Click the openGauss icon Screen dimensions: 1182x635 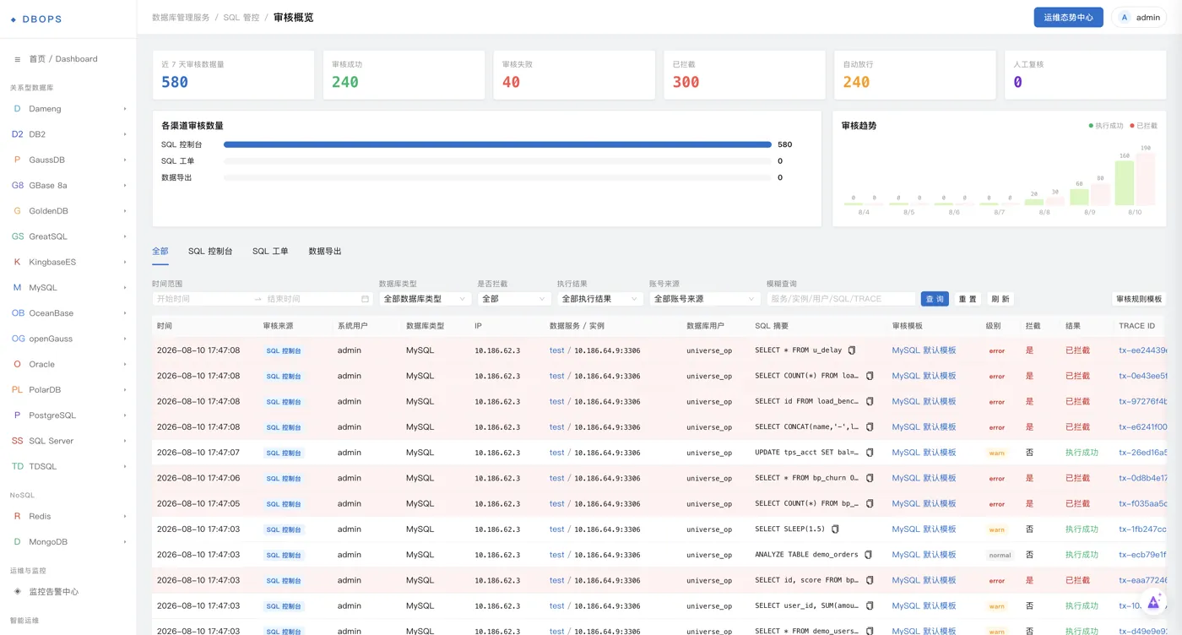point(17,339)
